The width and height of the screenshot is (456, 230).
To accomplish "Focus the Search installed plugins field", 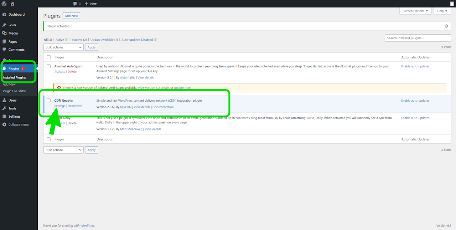I will (418, 38).
